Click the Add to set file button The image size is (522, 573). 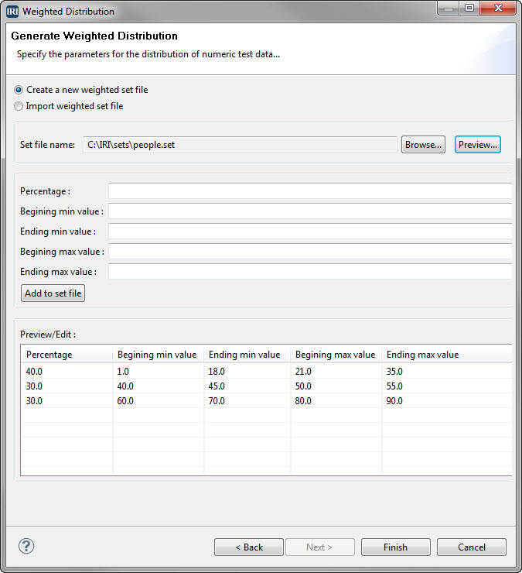click(53, 293)
